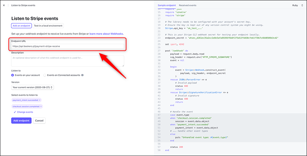Screen dimensions: 307x156
Task: Open the Version dropdown
Action: (x=33, y=87)
